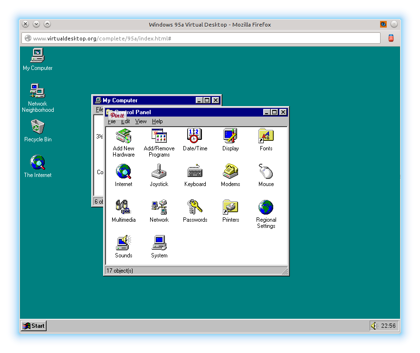The height and width of the screenshot is (353, 420).
Task: Choose the Mouse icon in Control Panel
Action: pos(266,172)
